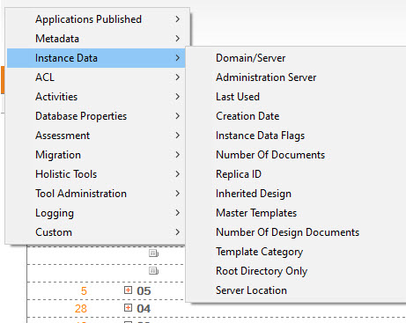The image size is (406, 323).
Task: Click the 05 row label
Action: (x=144, y=291)
